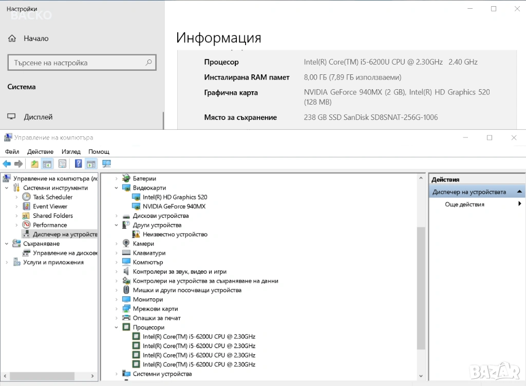
Task: Click the Properties toolbar icon
Action: pos(62,164)
